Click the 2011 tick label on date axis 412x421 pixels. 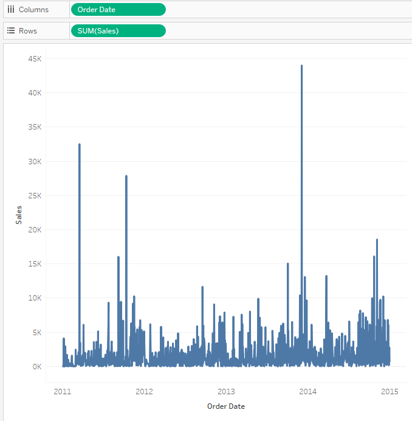point(63,392)
